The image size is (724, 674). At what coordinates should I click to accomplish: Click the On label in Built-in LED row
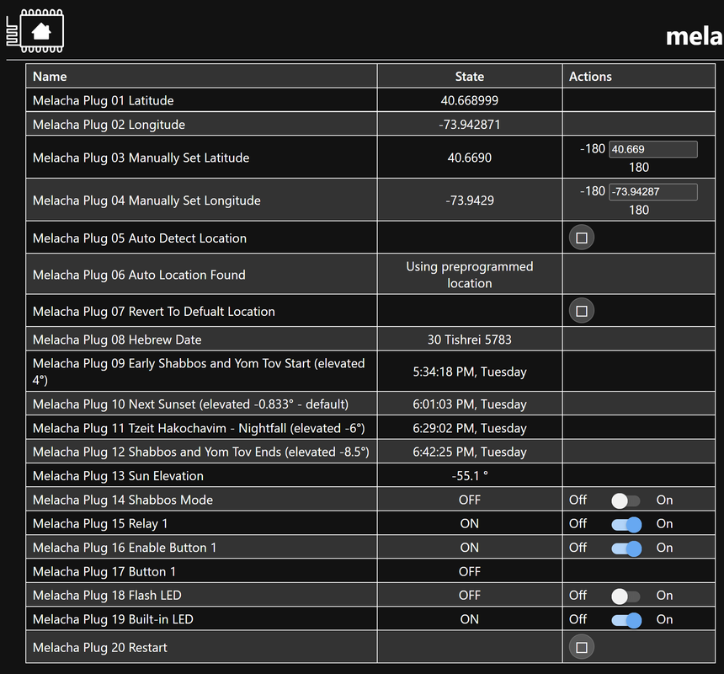click(x=664, y=619)
